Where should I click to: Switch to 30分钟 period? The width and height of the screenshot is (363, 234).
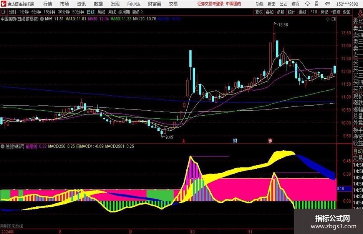64,12
